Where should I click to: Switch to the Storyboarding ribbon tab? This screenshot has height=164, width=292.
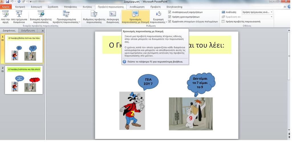tap(174, 7)
